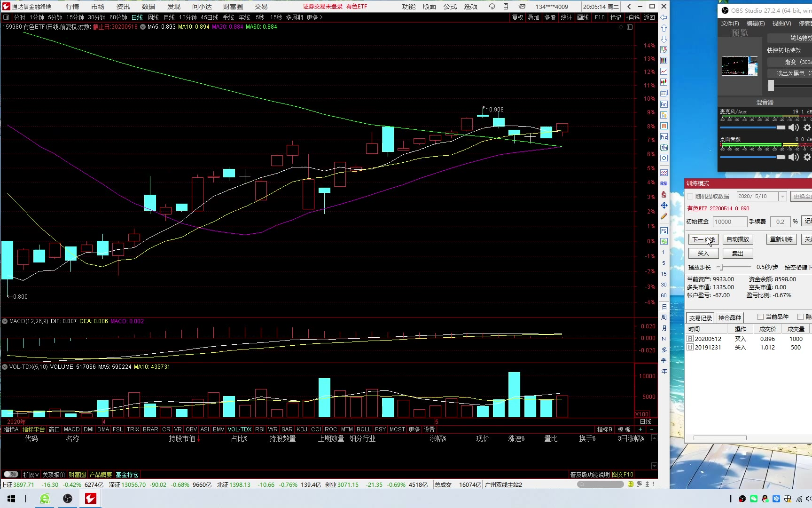Mute the 麦克风/Aux speaker icon in OBS
The width and height of the screenshot is (812, 508).
pyautogui.click(x=793, y=127)
